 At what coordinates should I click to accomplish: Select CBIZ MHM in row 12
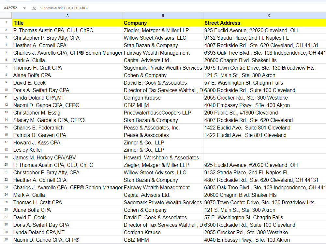pos(163,105)
